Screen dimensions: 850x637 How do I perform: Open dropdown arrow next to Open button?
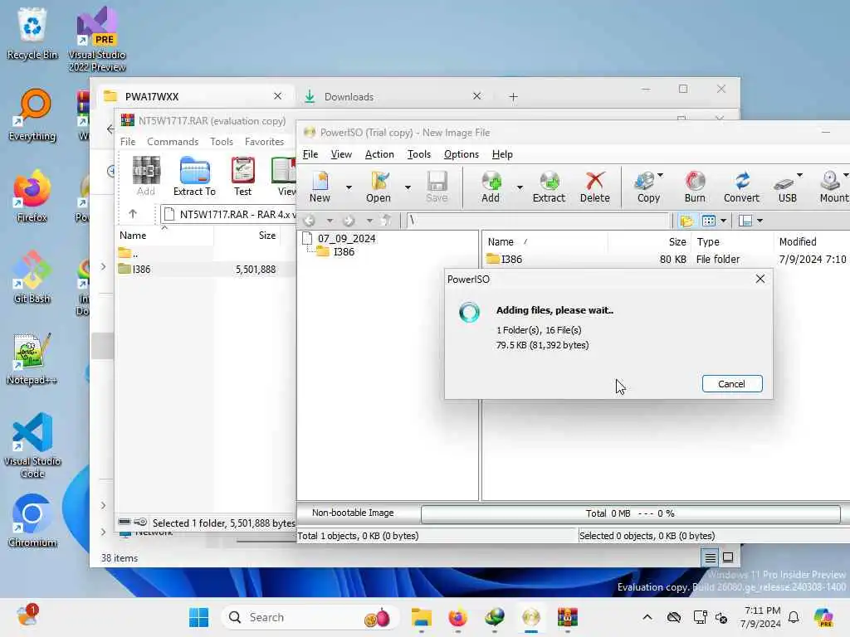click(408, 187)
